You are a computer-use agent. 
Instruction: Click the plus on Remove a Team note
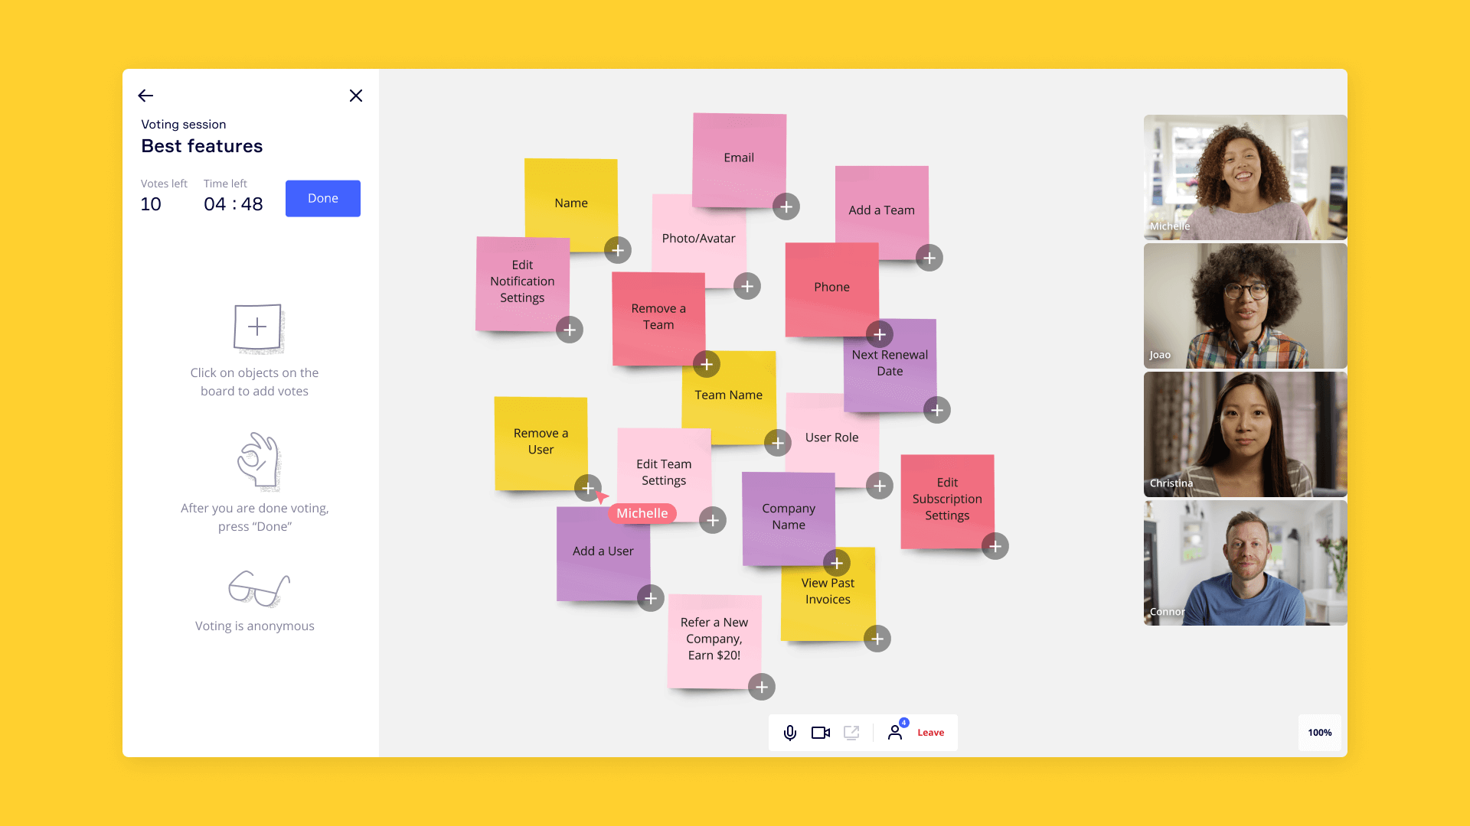pyautogui.click(x=706, y=363)
